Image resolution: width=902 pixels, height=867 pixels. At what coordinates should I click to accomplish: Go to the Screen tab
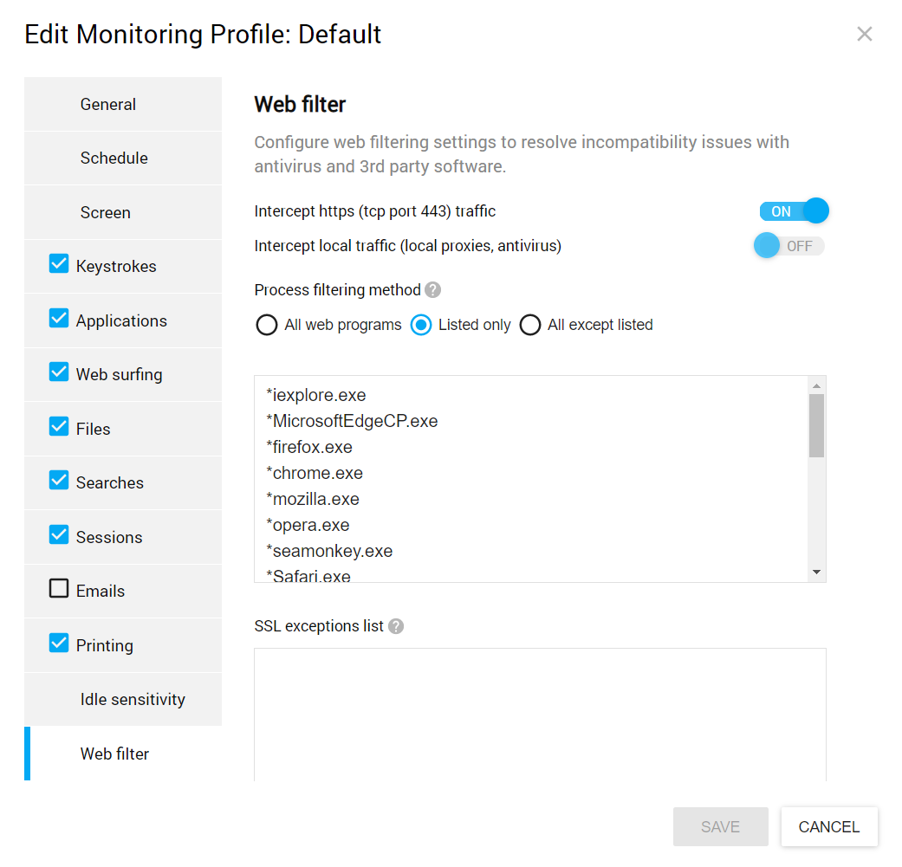coord(106,213)
